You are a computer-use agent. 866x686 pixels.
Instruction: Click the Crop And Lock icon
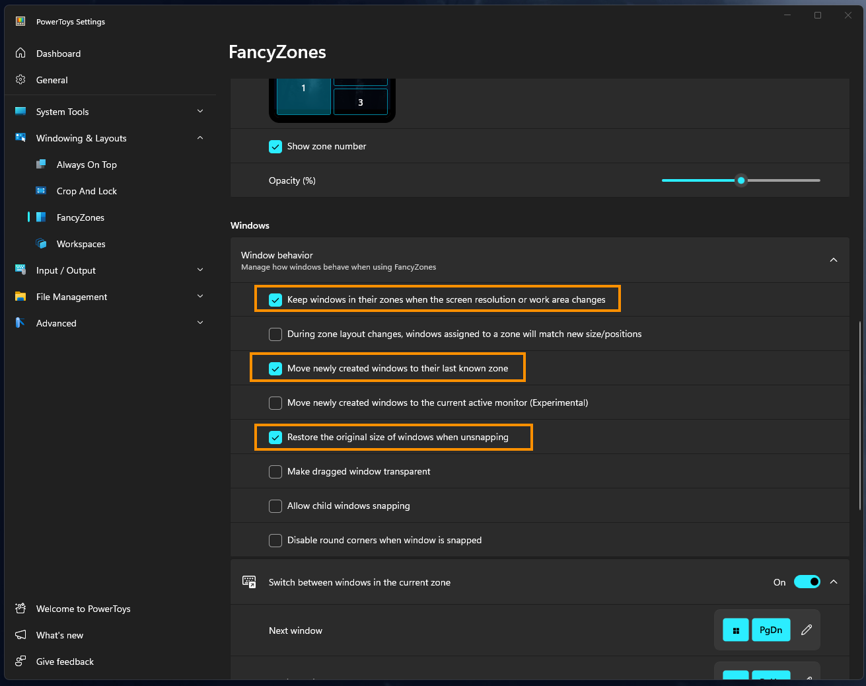pyautogui.click(x=41, y=191)
